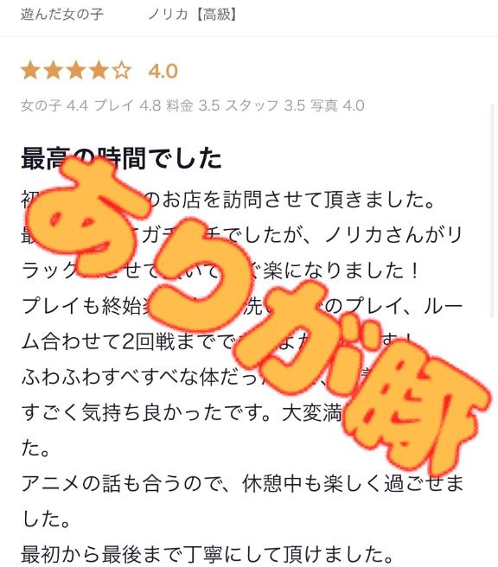Click the fourth filled gold star
The width and height of the screenshot is (498, 567).
pyautogui.click(x=99, y=70)
